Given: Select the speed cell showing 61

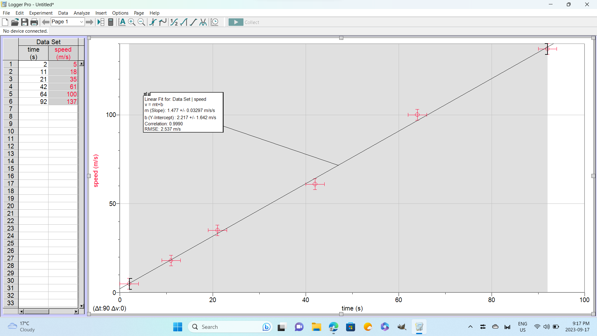Looking at the screenshot, I should tap(63, 87).
